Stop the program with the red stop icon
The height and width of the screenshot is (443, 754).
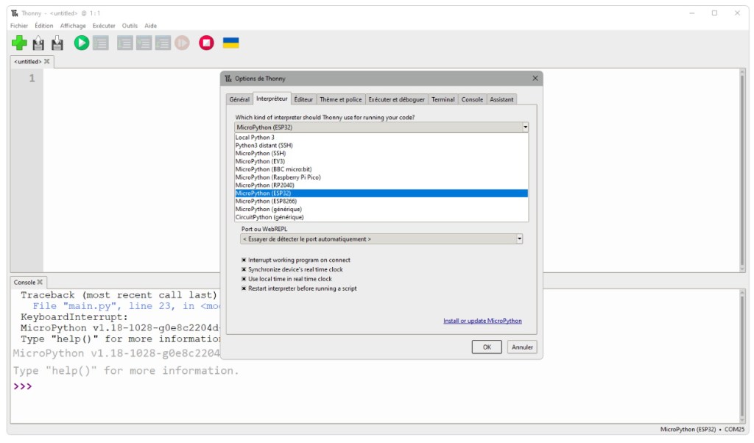tap(207, 42)
